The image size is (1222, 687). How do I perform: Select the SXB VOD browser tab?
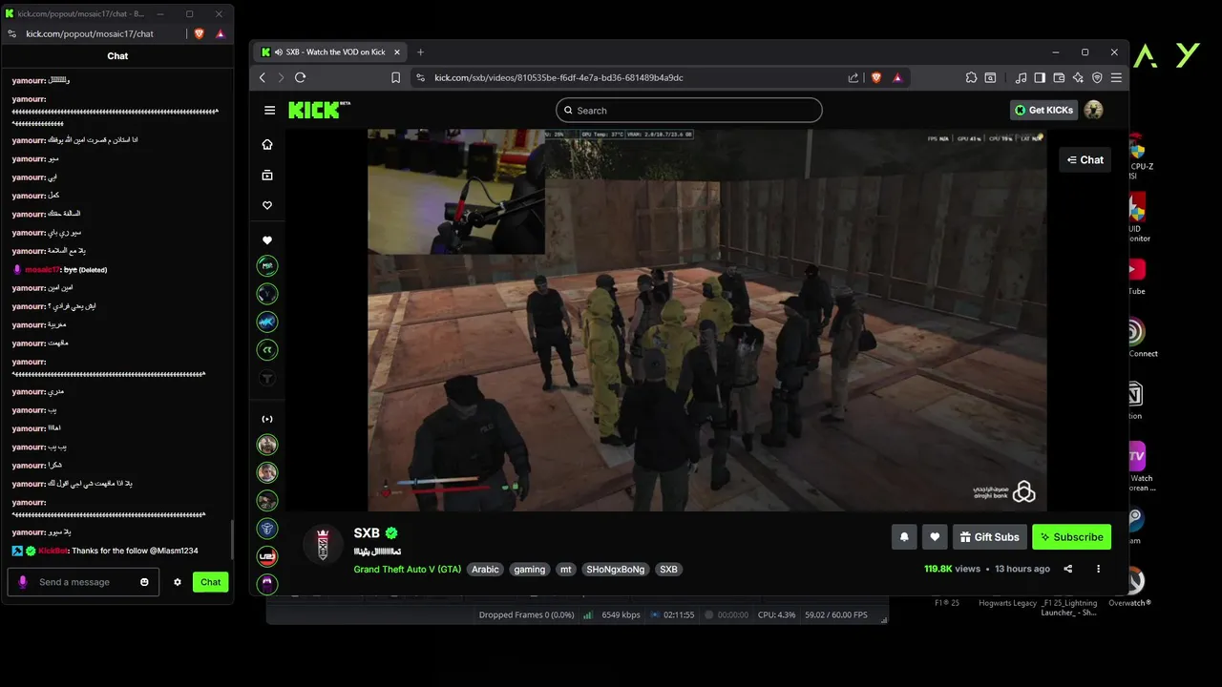pos(330,52)
